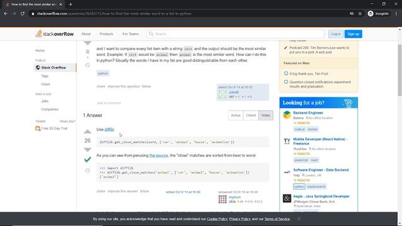
Task: Open 'A big thank you, Tim Post'
Action: [x=308, y=74]
